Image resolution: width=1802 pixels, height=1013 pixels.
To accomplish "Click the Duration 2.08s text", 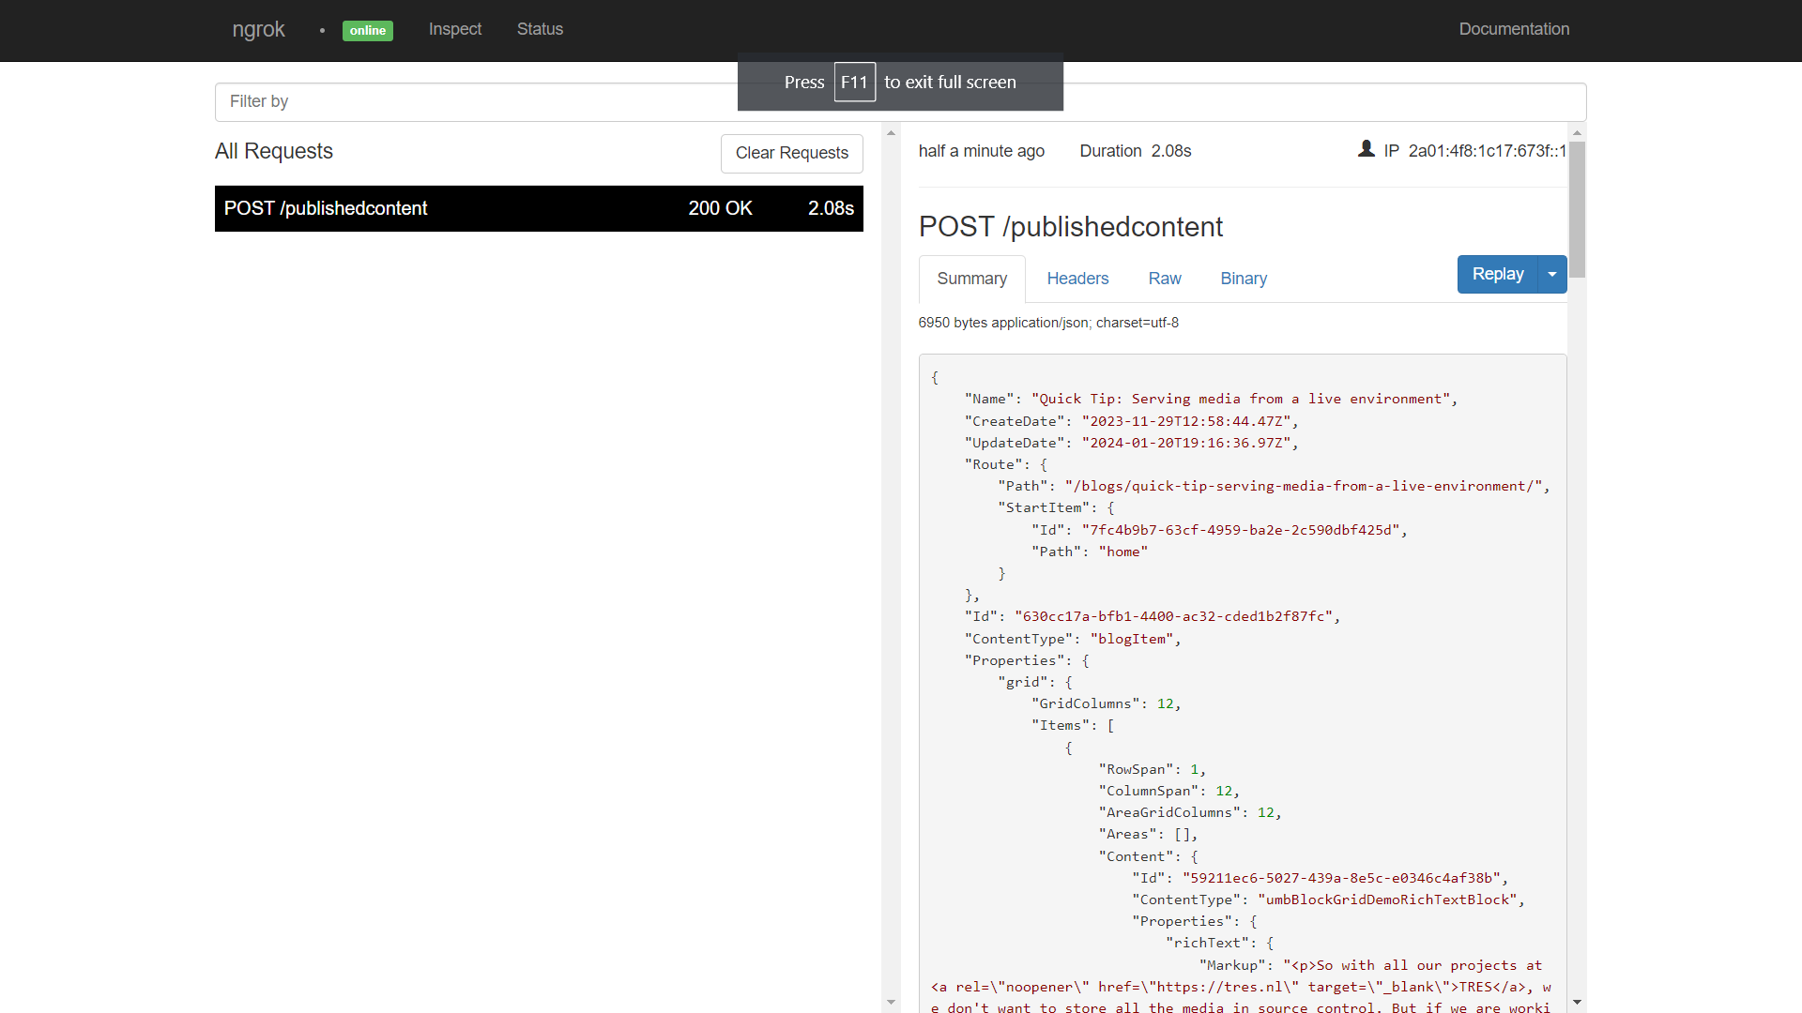I will tap(1135, 151).
